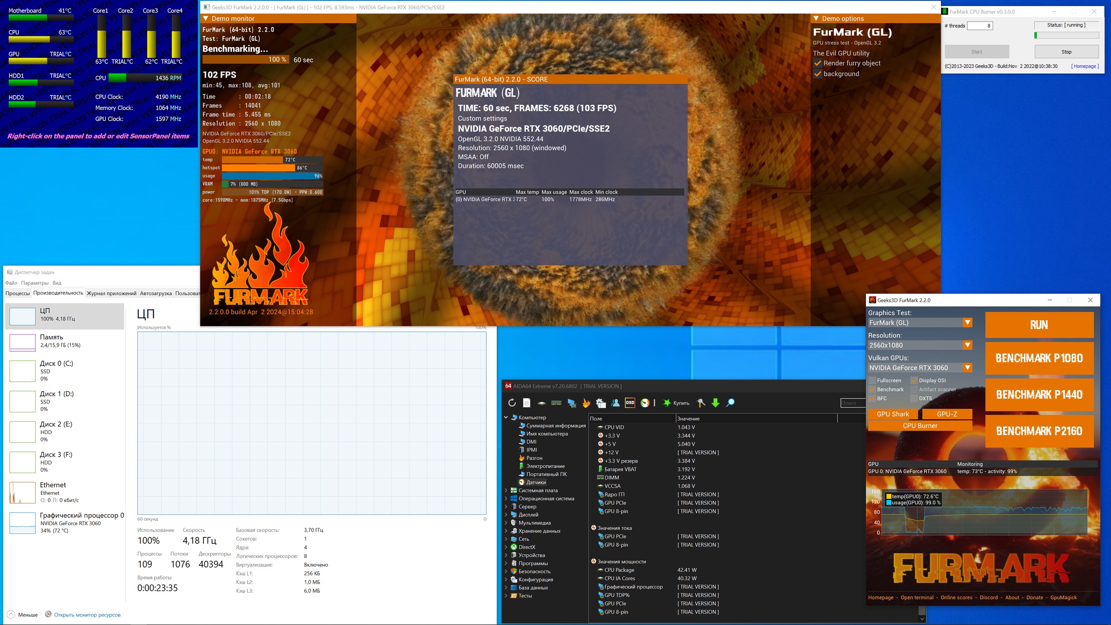Click the AIDA64 vertical scrollbar down arrow
Image resolution: width=1111 pixels, height=625 pixels.
[922, 619]
